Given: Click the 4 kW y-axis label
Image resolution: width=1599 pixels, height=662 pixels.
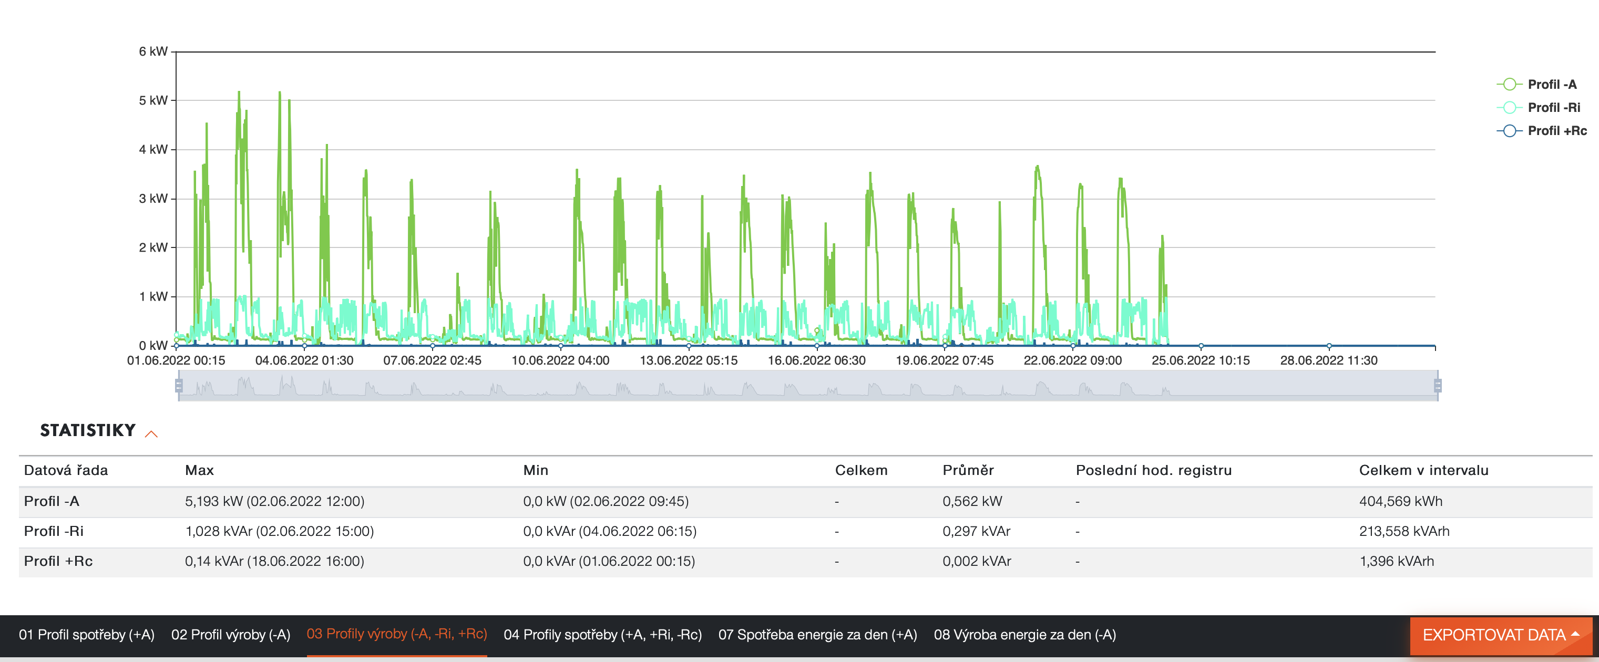Looking at the screenshot, I should pyautogui.click(x=153, y=150).
